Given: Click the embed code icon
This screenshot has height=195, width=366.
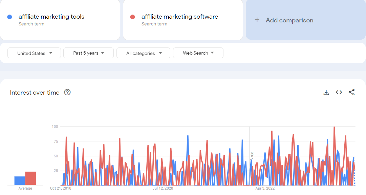Looking at the screenshot, I should coord(339,92).
